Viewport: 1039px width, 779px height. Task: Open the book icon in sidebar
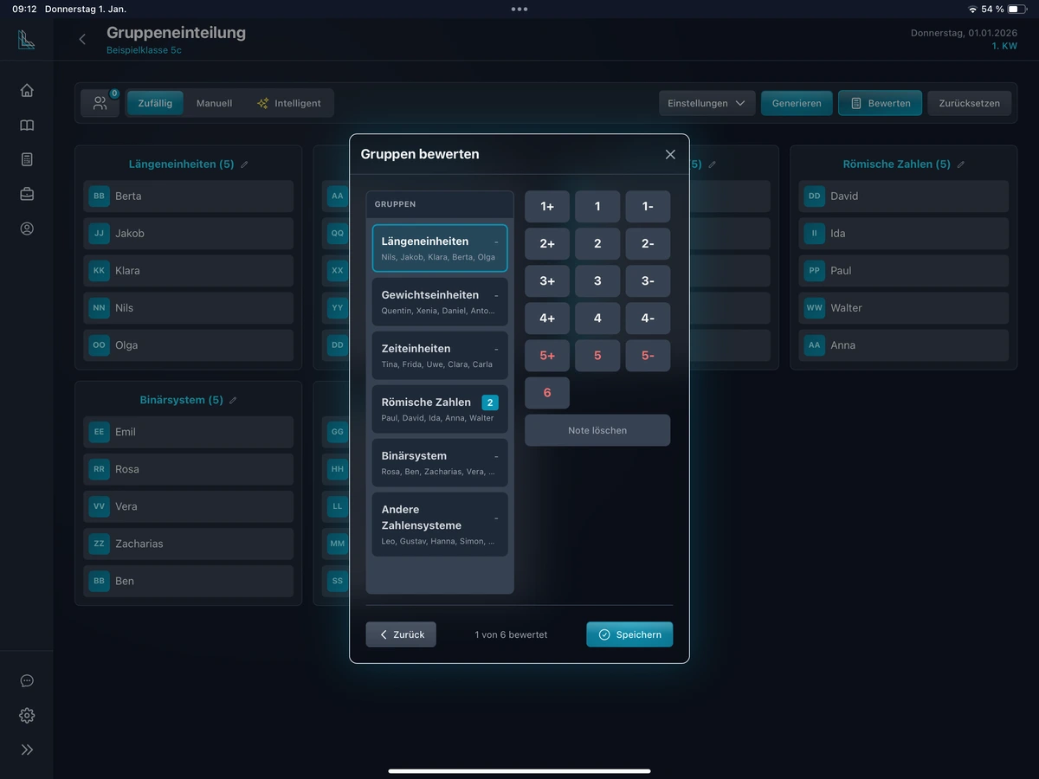pyautogui.click(x=27, y=126)
